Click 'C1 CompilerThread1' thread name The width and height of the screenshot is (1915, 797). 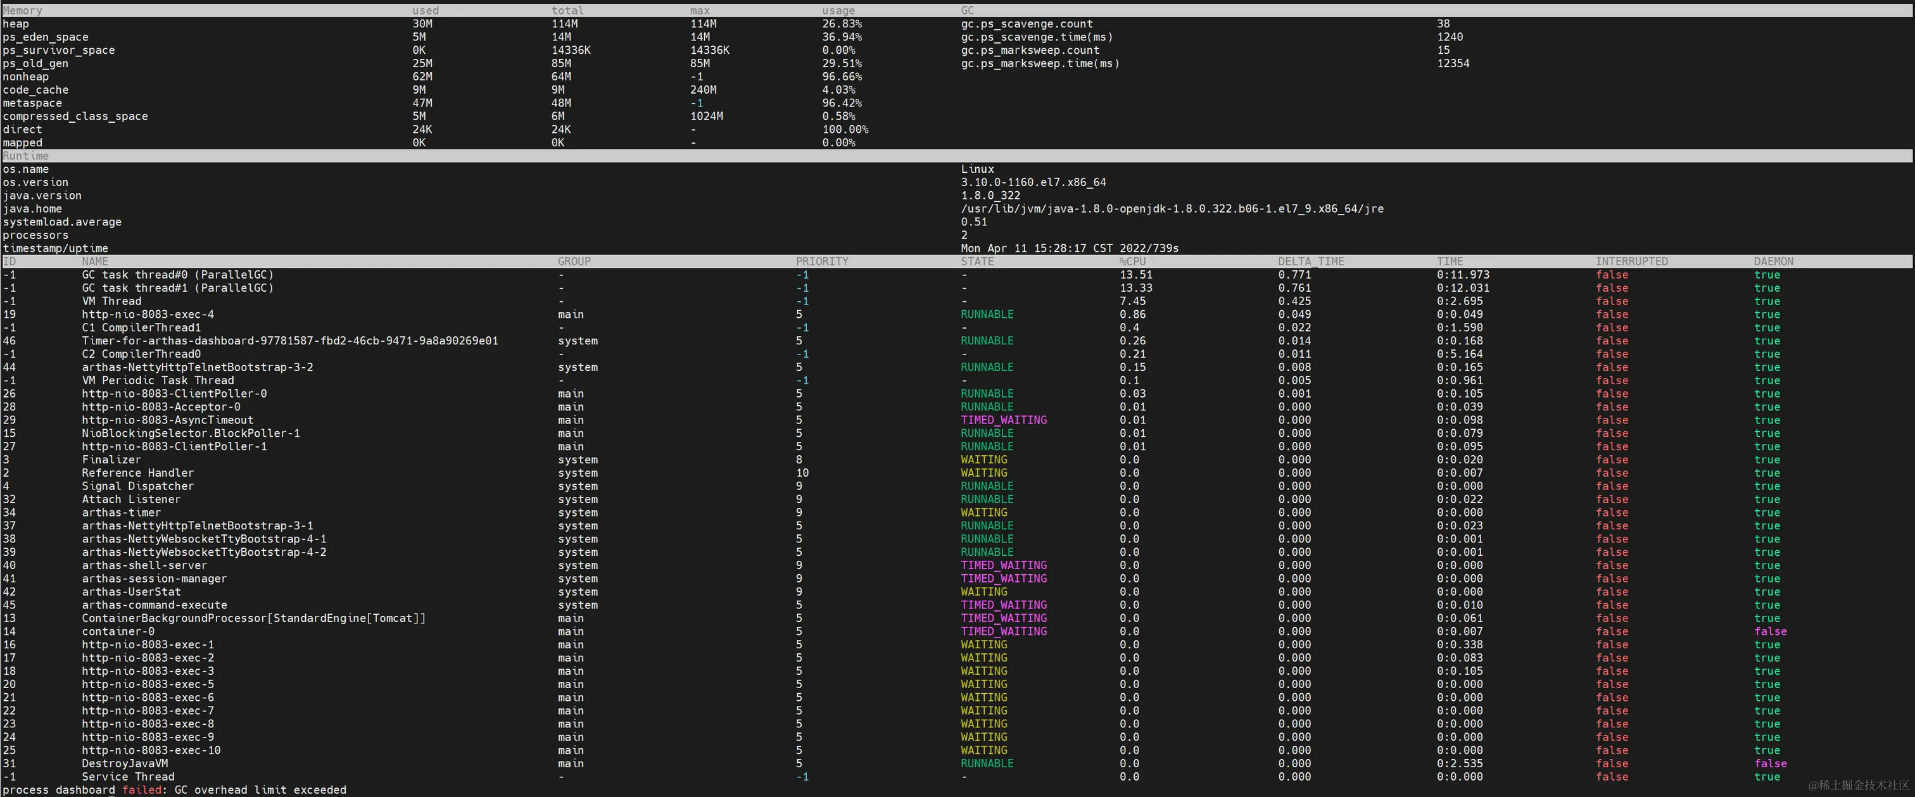tap(141, 328)
